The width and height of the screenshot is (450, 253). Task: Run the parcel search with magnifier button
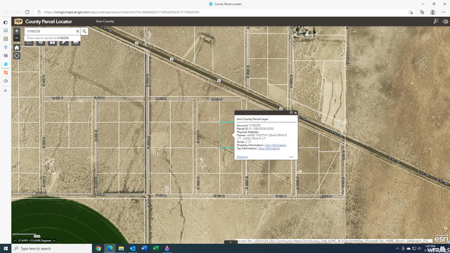[x=84, y=31]
